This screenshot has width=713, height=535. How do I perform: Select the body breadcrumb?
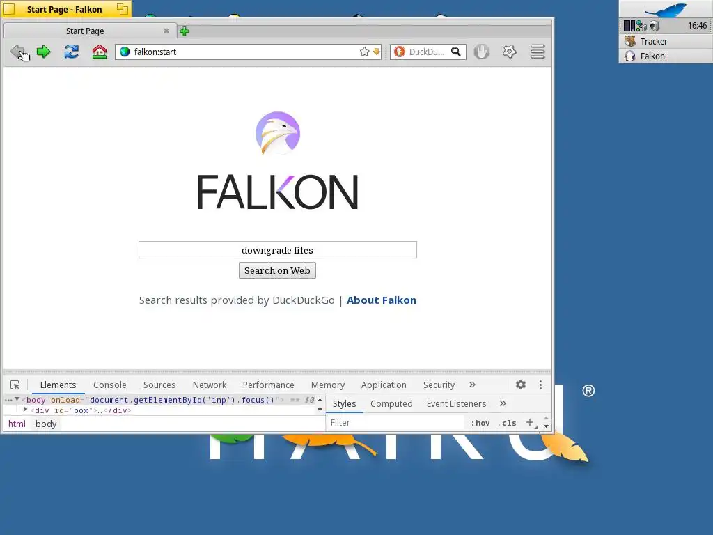click(x=46, y=424)
